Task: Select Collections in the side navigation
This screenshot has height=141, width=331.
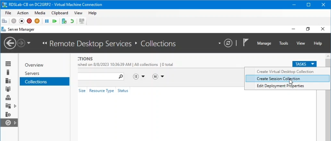Action: coord(45,81)
